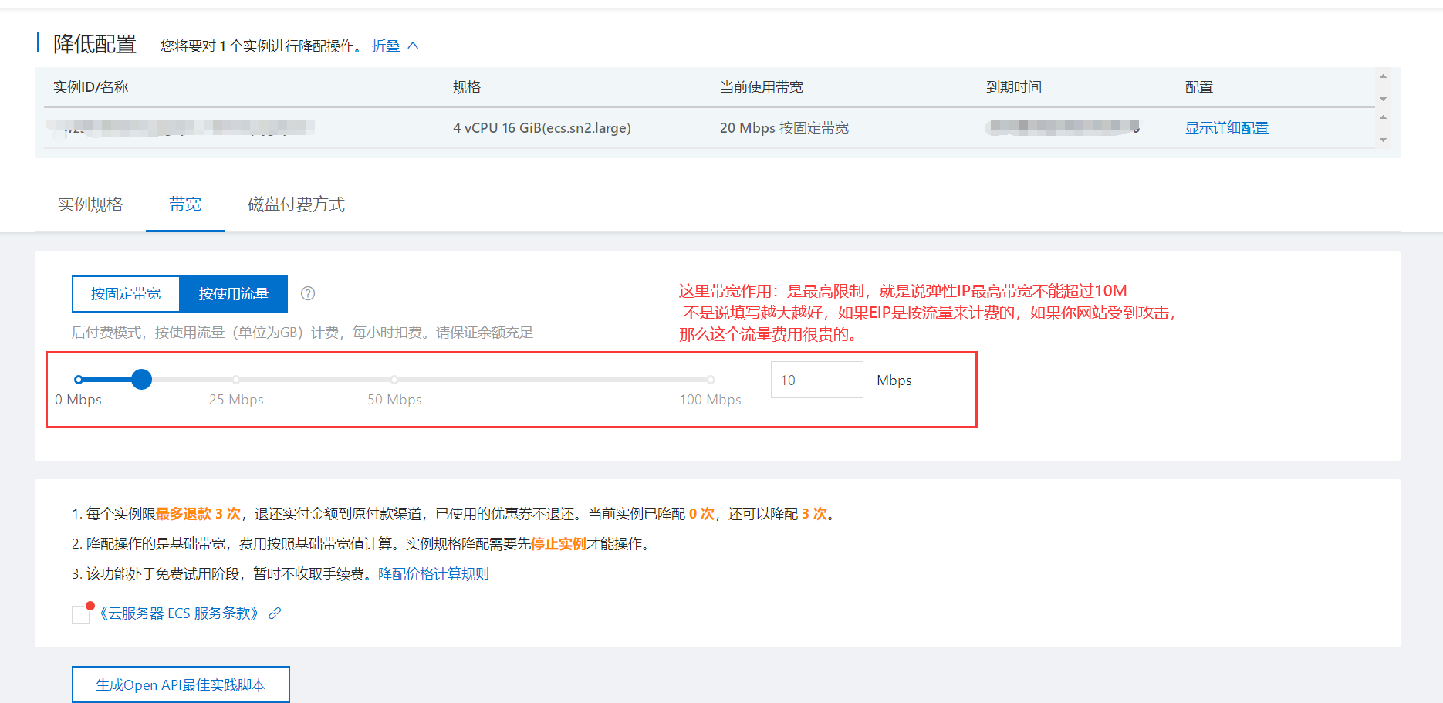Open the chain link icon after ECS 服务条款

click(x=274, y=613)
